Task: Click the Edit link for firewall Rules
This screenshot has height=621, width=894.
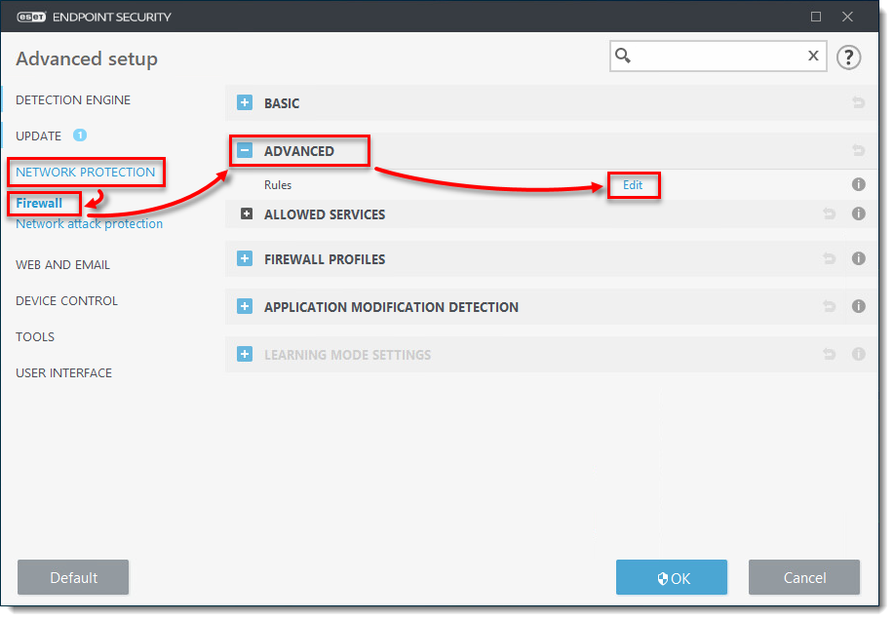Action: point(634,184)
